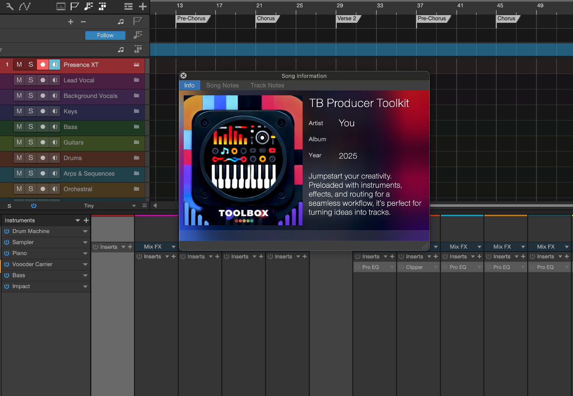Click the Toolbox song artwork image
Viewport: 573px width, 396px height.
243,160
